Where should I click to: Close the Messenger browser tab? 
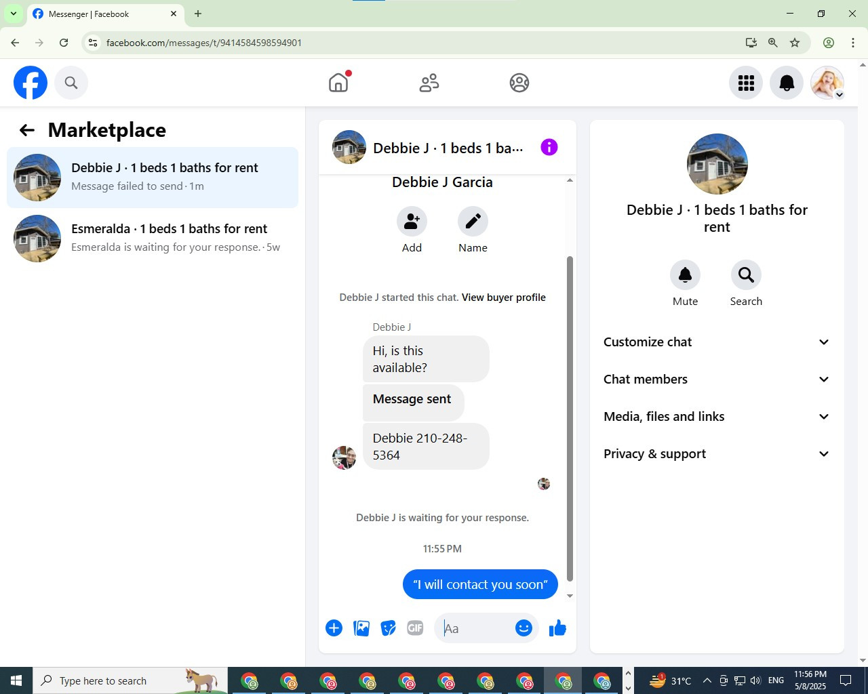(174, 14)
